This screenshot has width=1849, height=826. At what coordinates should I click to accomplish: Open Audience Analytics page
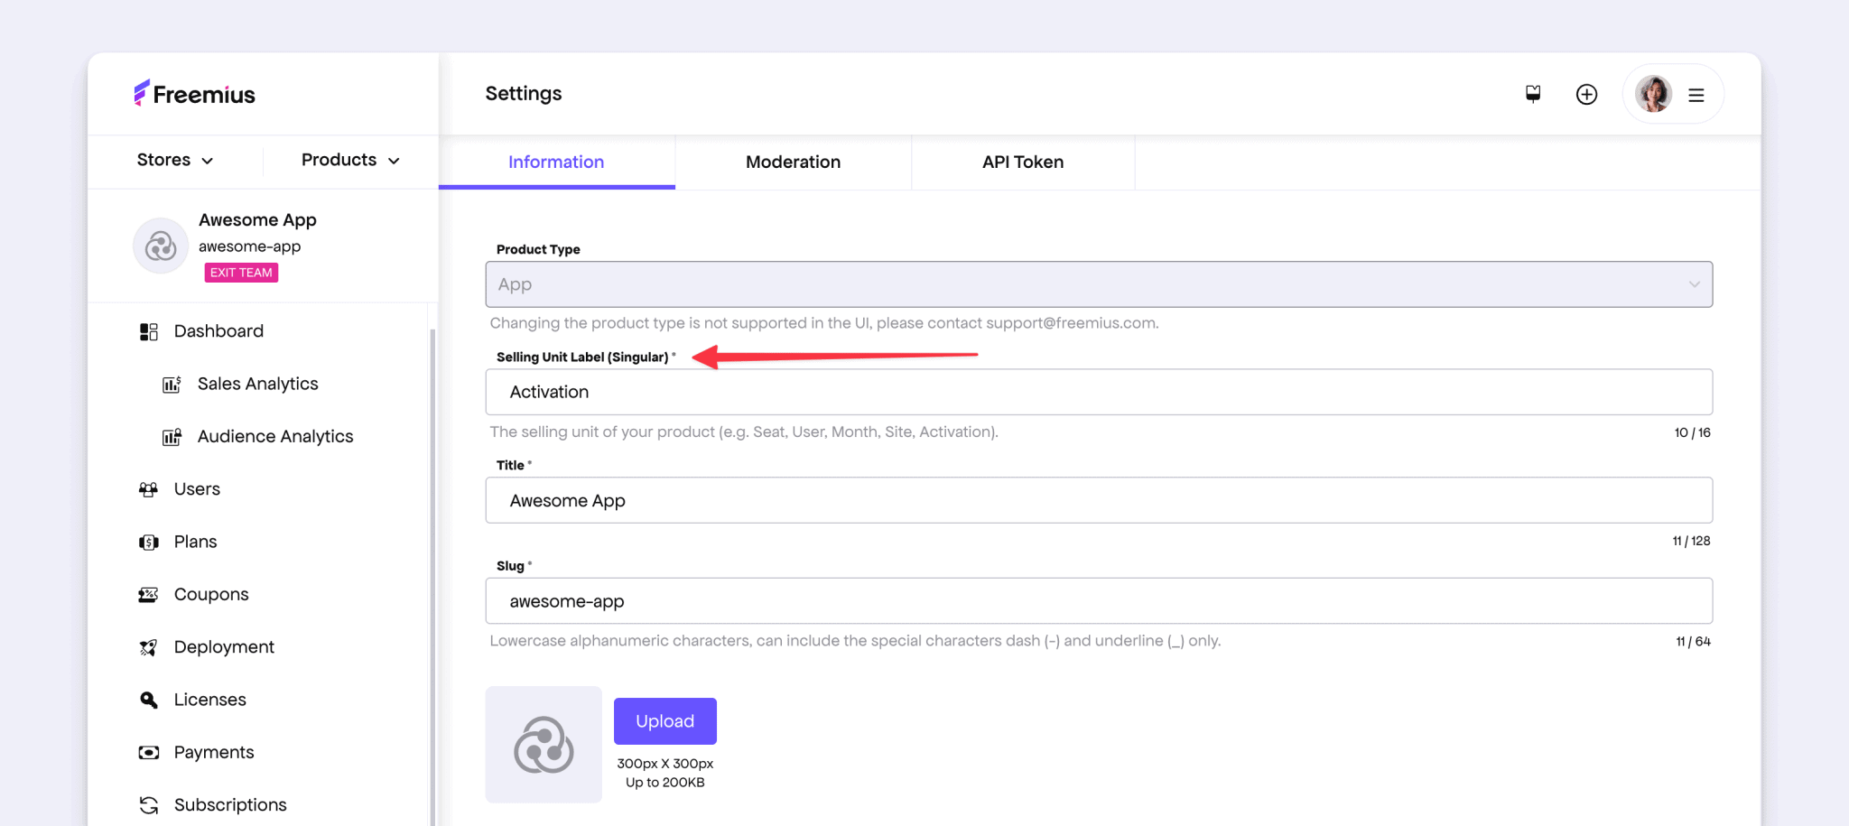click(x=275, y=436)
